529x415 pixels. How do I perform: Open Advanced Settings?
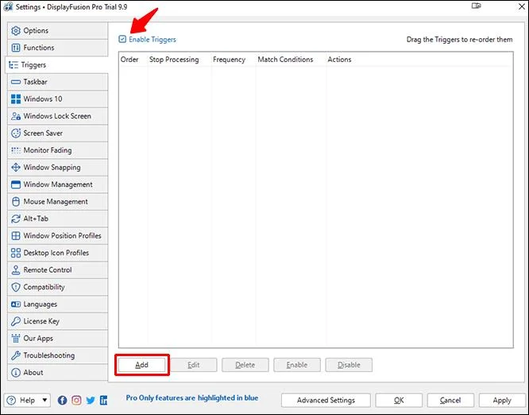326,401
